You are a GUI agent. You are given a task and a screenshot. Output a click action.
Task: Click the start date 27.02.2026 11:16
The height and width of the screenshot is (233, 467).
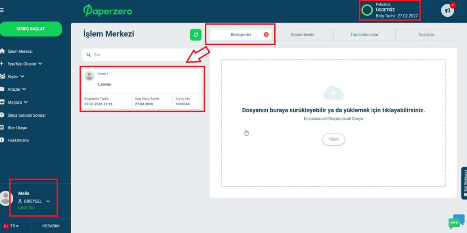pyautogui.click(x=98, y=104)
